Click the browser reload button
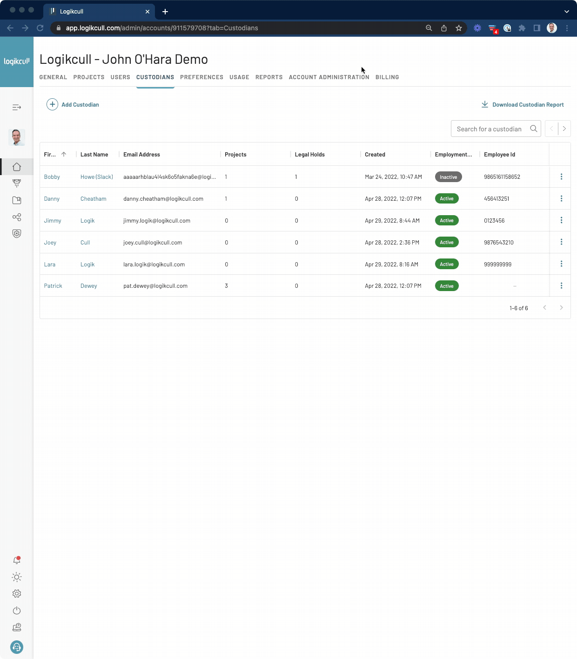This screenshot has width=577, height=659. point(40,28)
